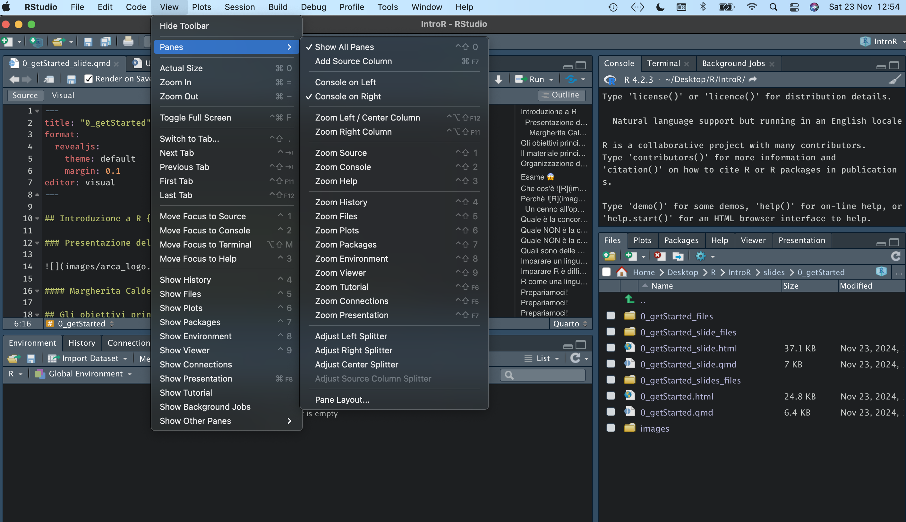This screenshot has height=522, width=906.
Task: Click Pane Layout... menu option
Action: pyautogui.click(x=342, y=400)
